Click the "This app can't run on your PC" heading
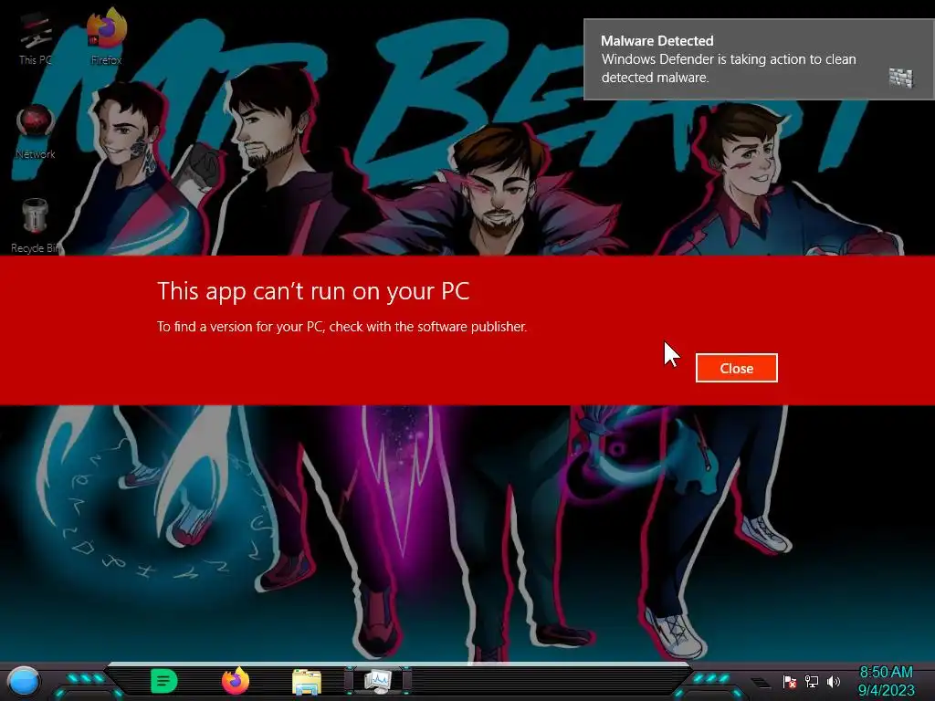This screenshot has width=935, height=701. [314, 291]
